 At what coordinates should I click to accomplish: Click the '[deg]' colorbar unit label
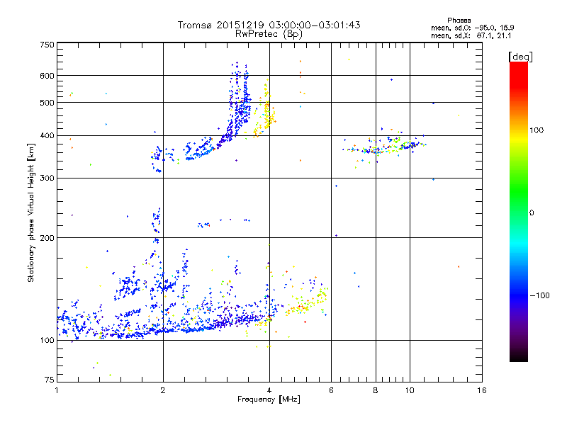pyautogui.click(x=520, y=57)
